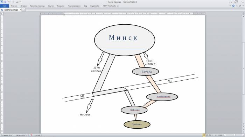Select the arrow shape above 22 км label
245x137 pixels.
(x=100, y=59)
